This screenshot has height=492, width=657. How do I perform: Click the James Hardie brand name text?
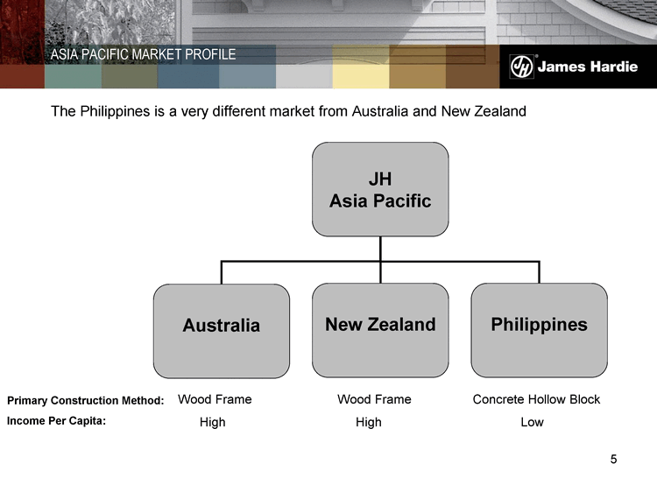(587, 67)
